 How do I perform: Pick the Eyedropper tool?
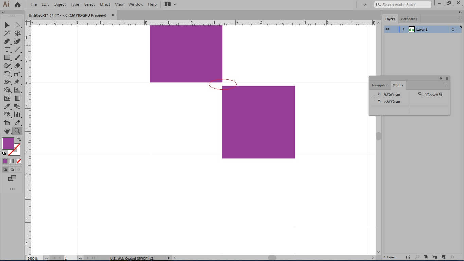click(x=7, y=106)
